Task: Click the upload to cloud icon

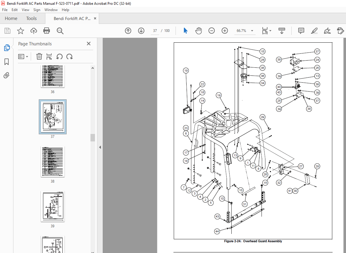Action: [x=33, y=31]
